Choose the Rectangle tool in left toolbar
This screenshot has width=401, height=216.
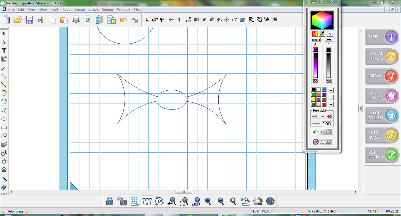coord(4,127)
